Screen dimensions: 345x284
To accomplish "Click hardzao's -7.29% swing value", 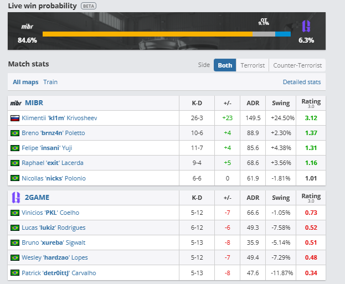I will [281, 257].
